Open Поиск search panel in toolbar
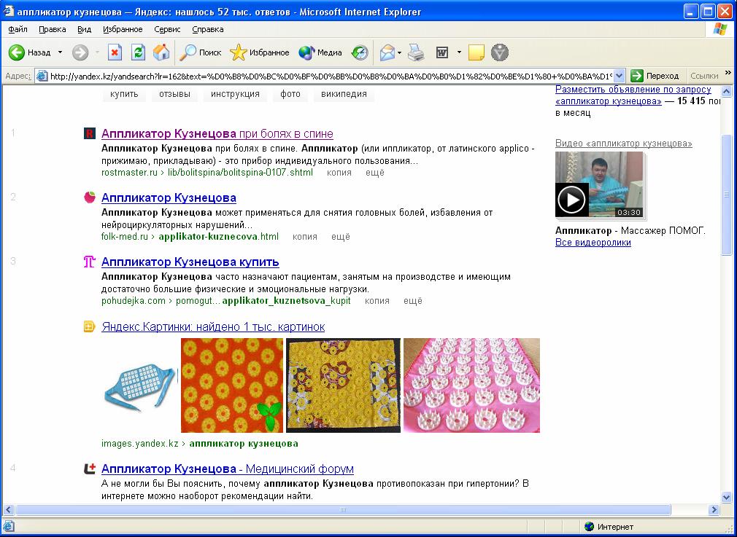The width and height of the screenshot is (737, 537). [200, 52]
